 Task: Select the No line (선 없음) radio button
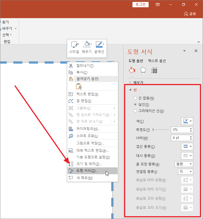[135, 98]
